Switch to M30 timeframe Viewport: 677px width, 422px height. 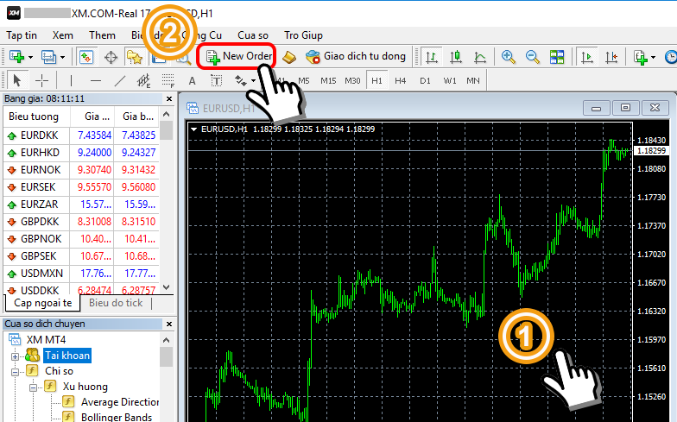[x=352, y=81]
